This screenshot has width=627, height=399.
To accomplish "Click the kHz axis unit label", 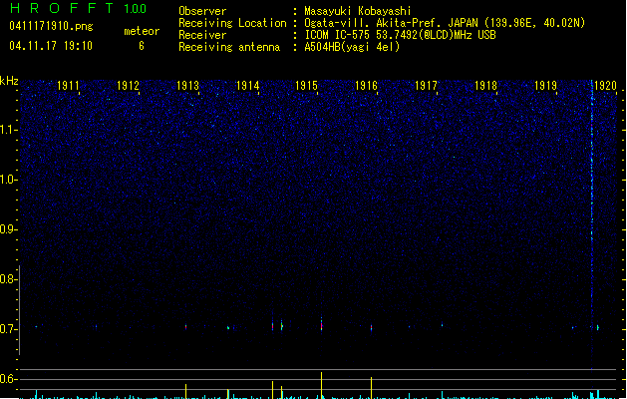I will pyautogui.click(x=9, y=81).
